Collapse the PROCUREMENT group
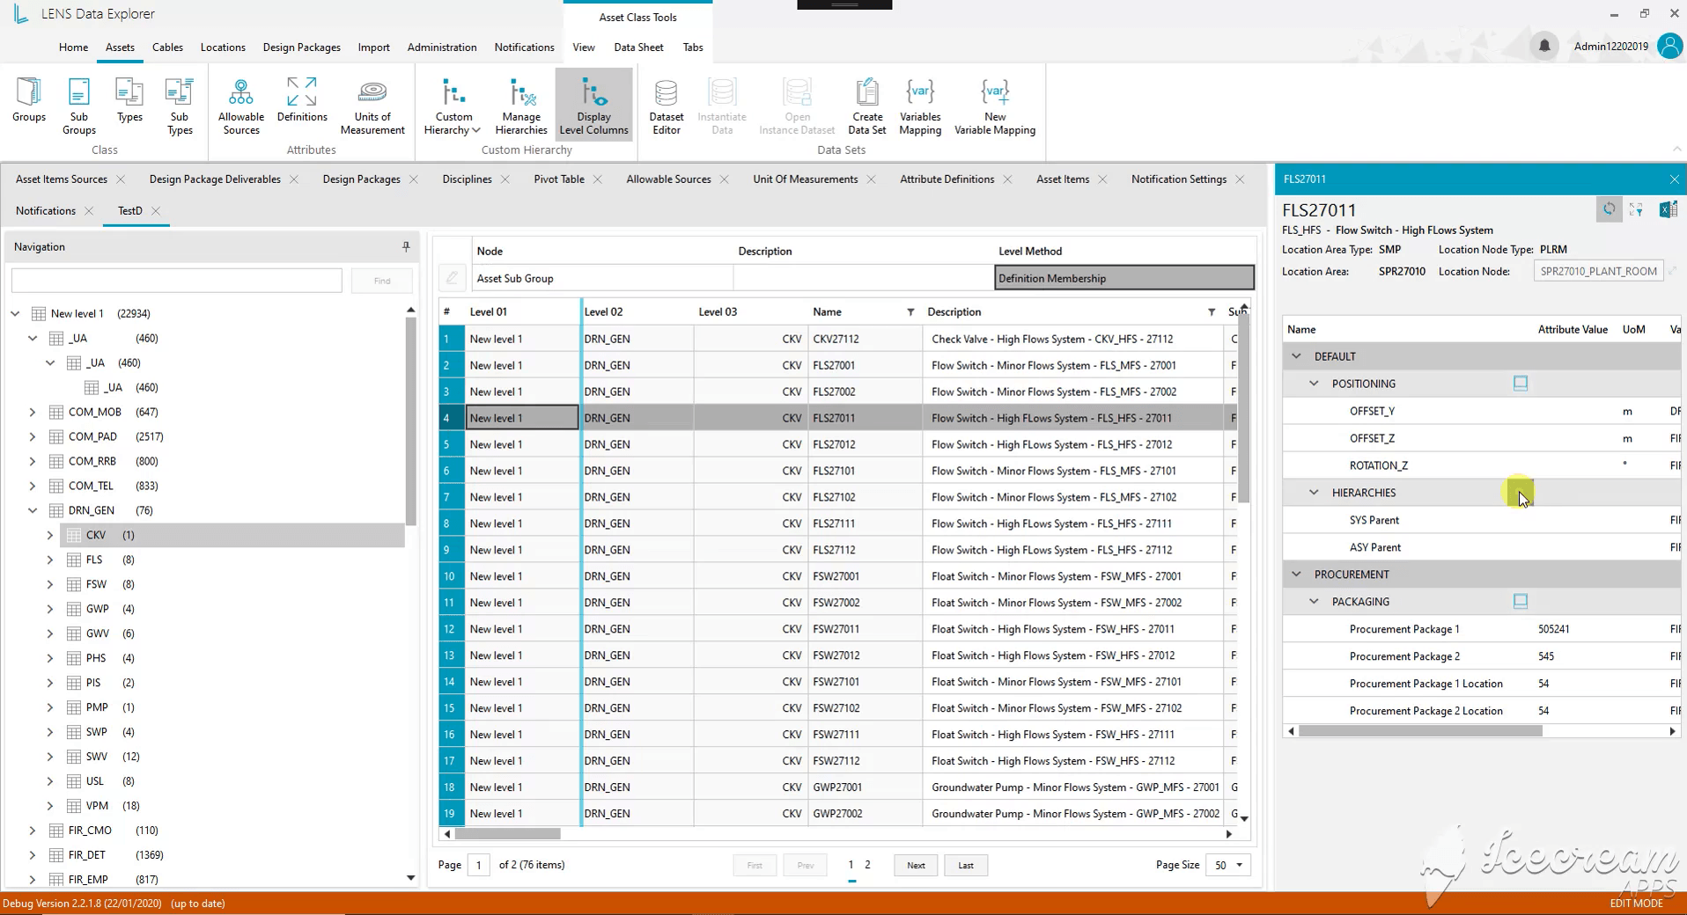 coord(1296,575)
